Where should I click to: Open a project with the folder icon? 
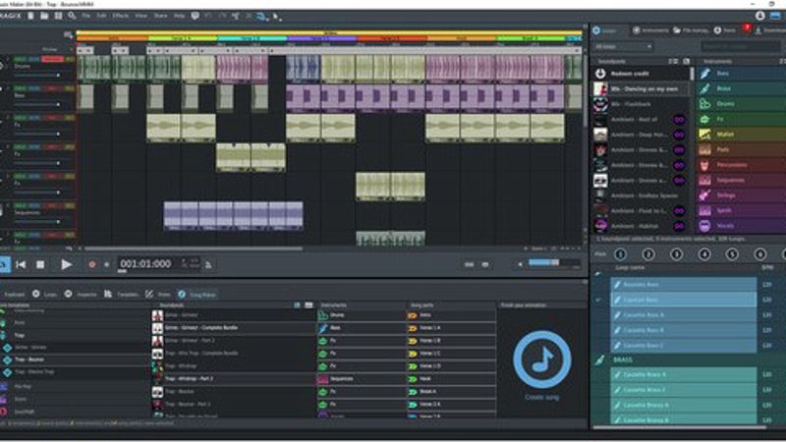pos(44,16)
